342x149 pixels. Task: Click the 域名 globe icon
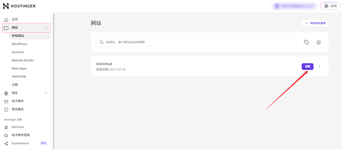click(6, 93)
